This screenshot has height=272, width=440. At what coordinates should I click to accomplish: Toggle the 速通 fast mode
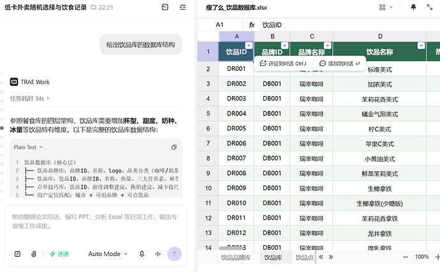tap(59, 254)
